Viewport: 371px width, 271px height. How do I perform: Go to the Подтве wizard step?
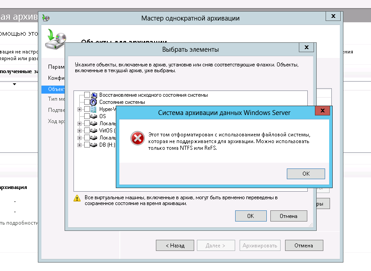pos(56,110)
